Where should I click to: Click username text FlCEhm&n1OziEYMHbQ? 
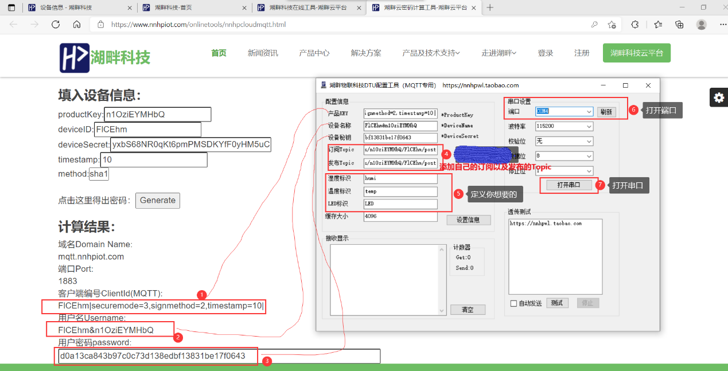[106, 330]
